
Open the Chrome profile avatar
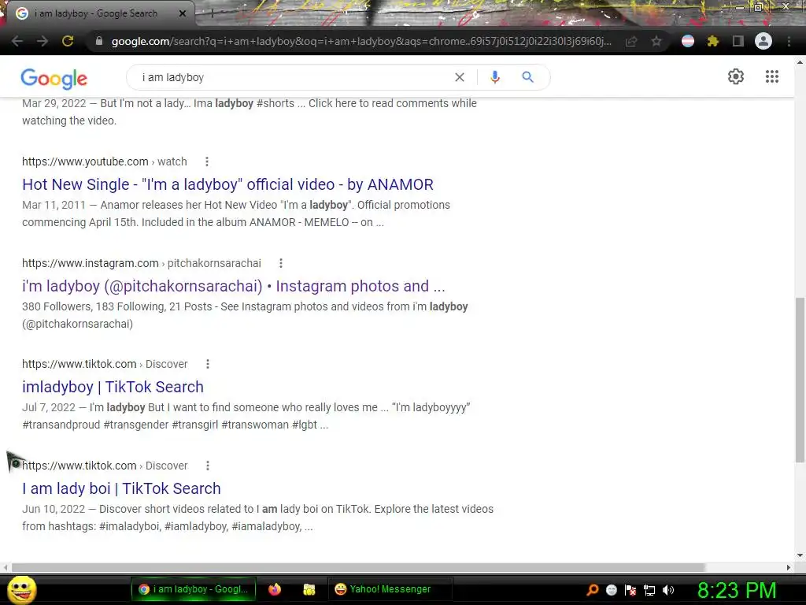point(763,41)
